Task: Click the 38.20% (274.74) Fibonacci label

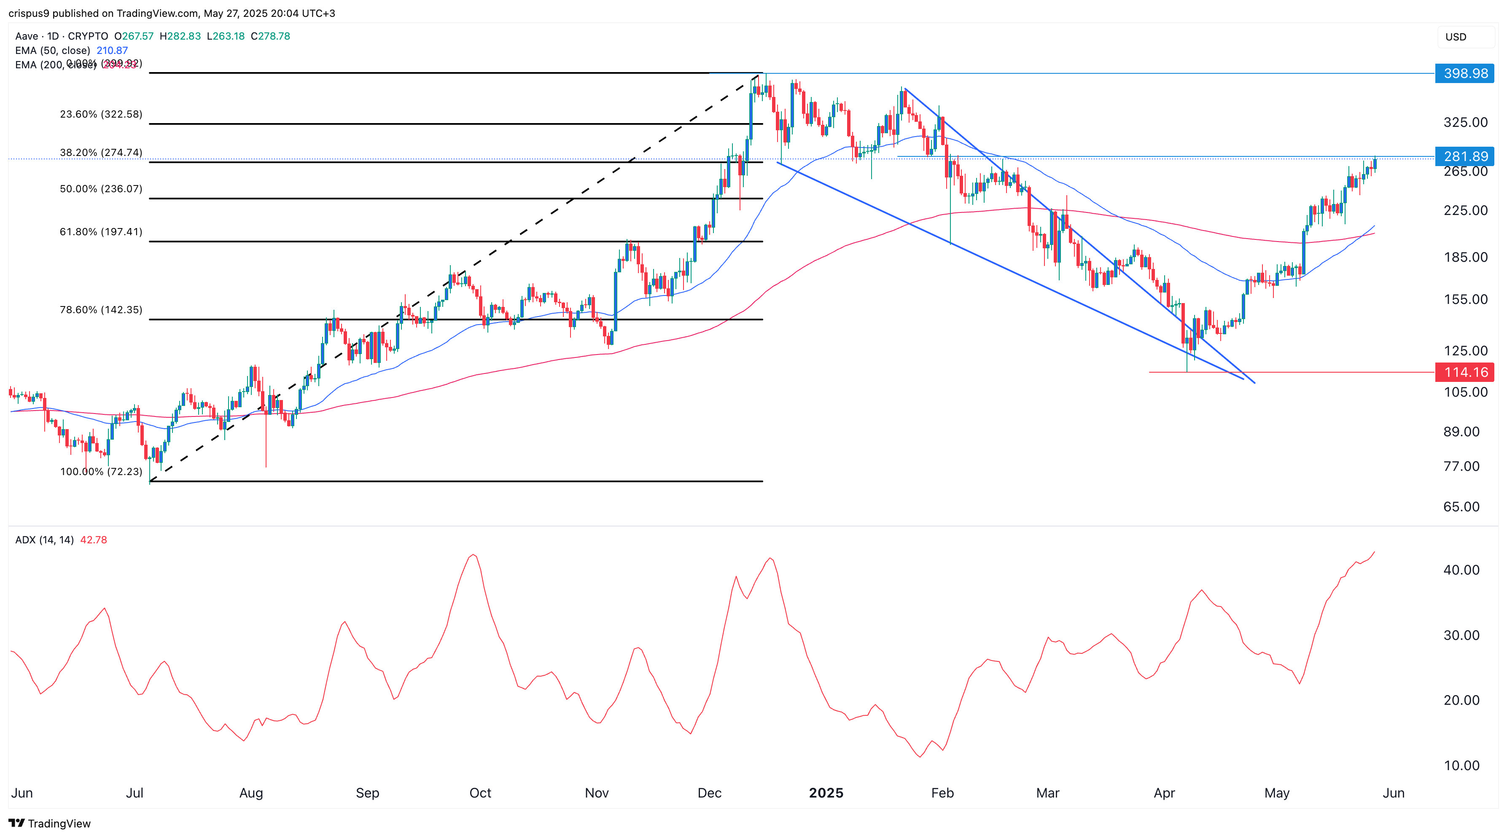Action: [x=101, y=153]
